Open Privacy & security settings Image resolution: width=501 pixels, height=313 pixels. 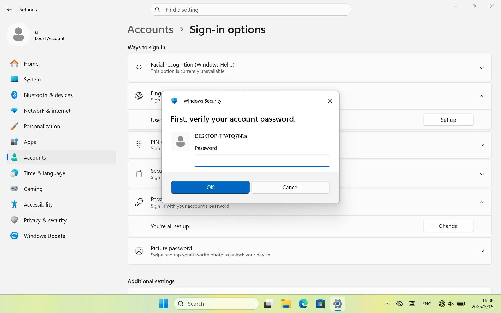(61, 220)
